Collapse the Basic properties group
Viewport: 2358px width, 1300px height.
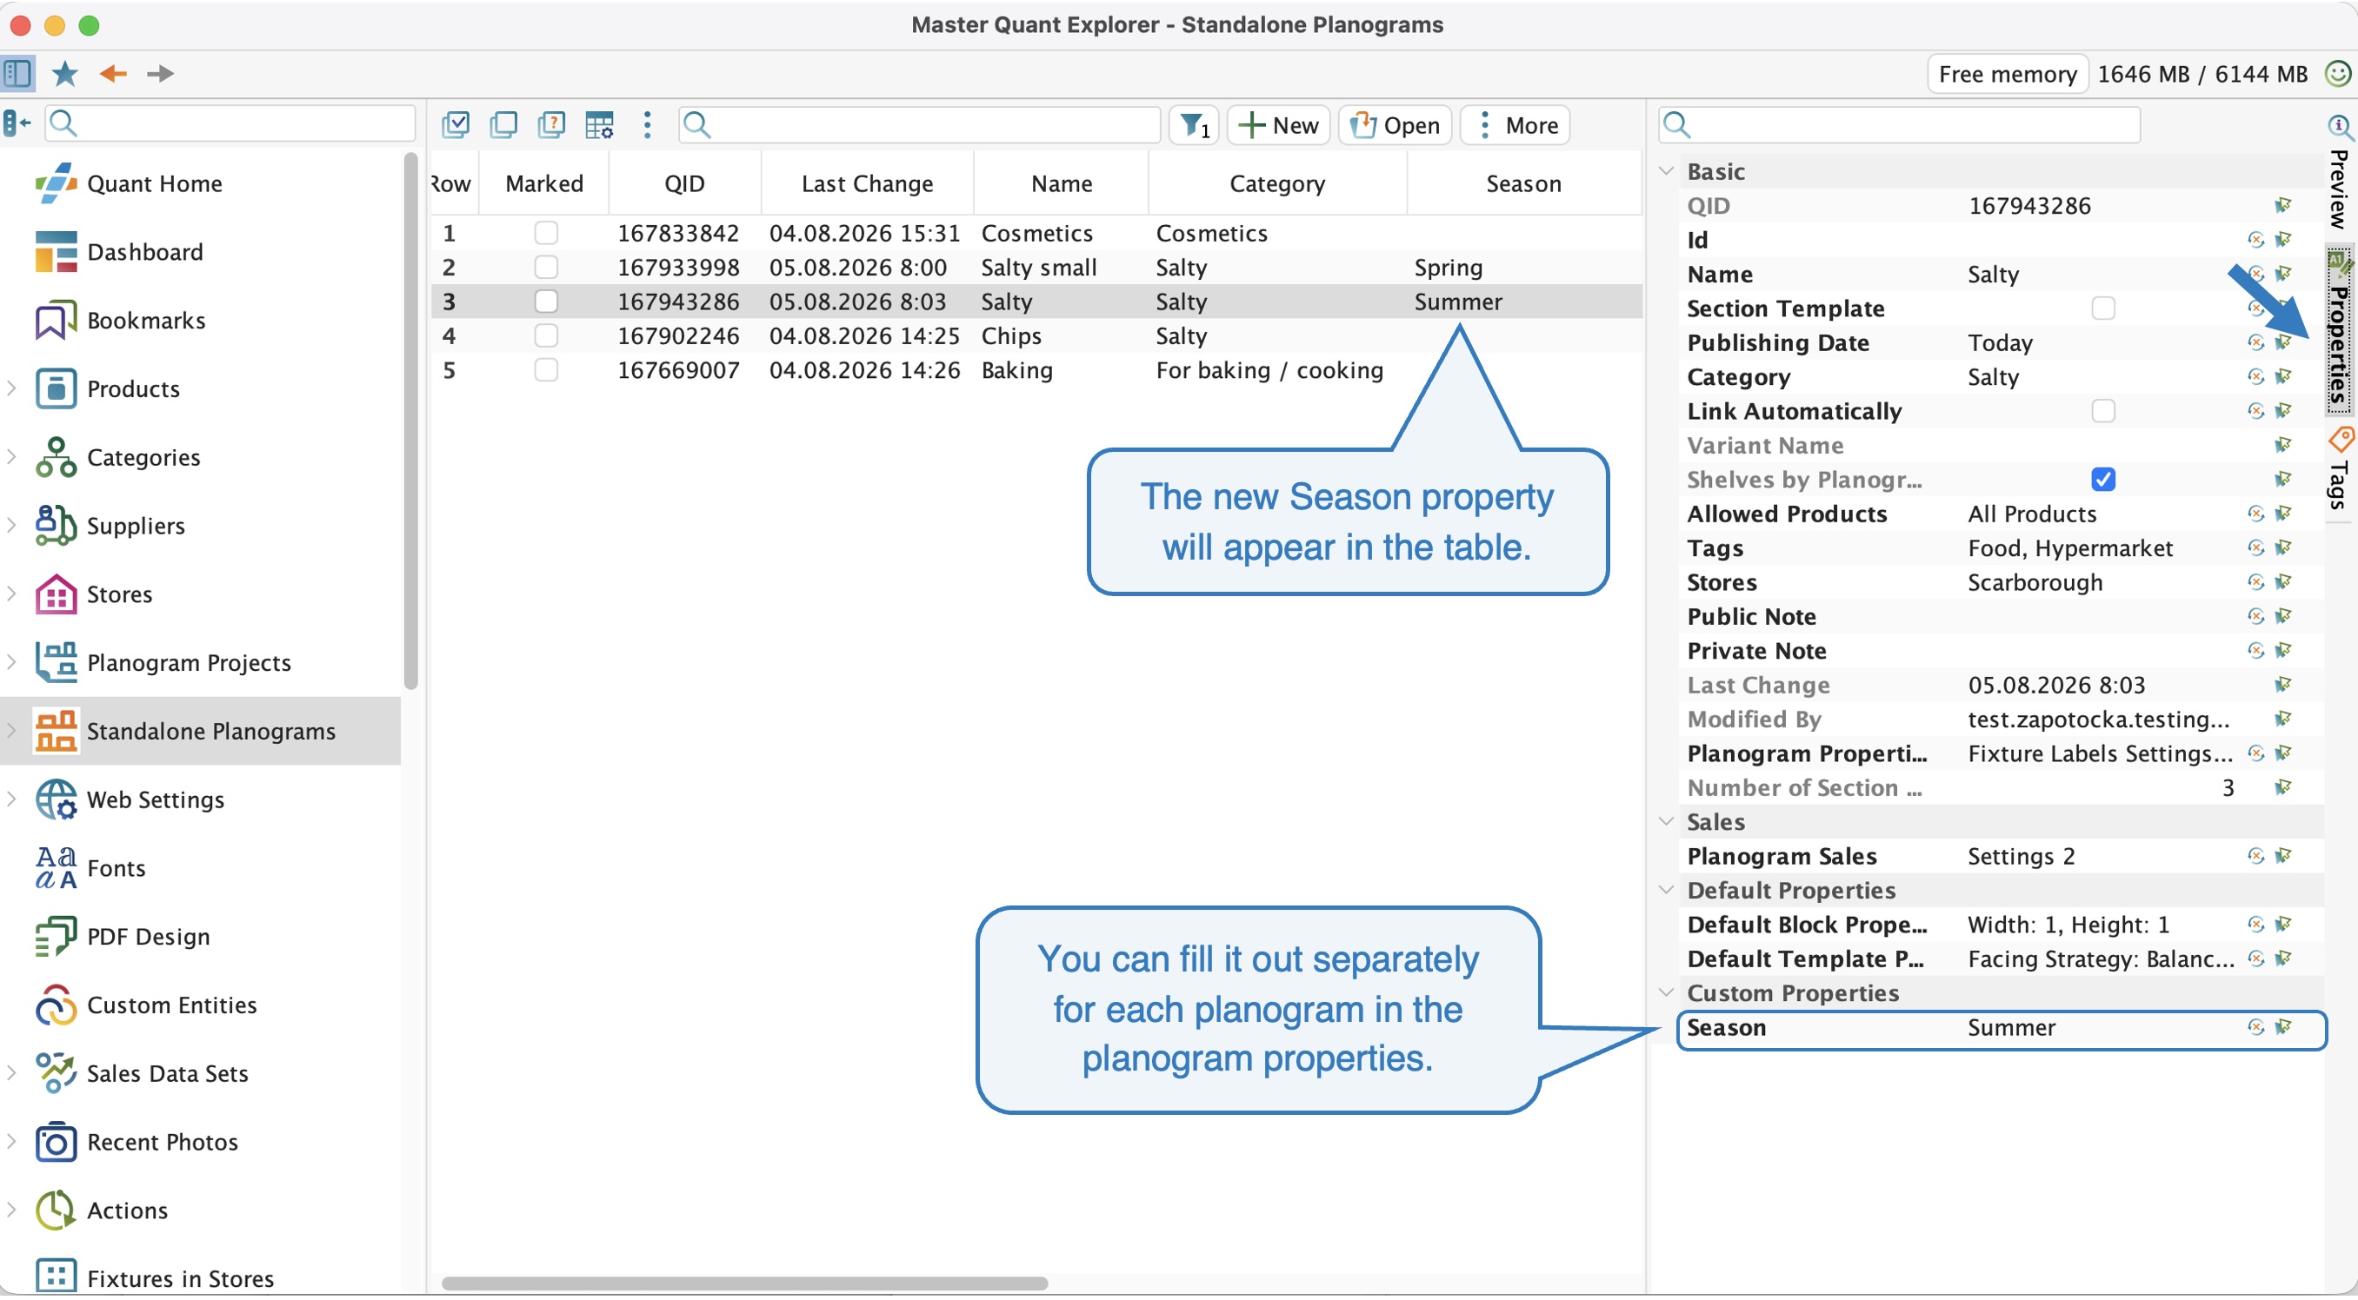coord(1666,171)
